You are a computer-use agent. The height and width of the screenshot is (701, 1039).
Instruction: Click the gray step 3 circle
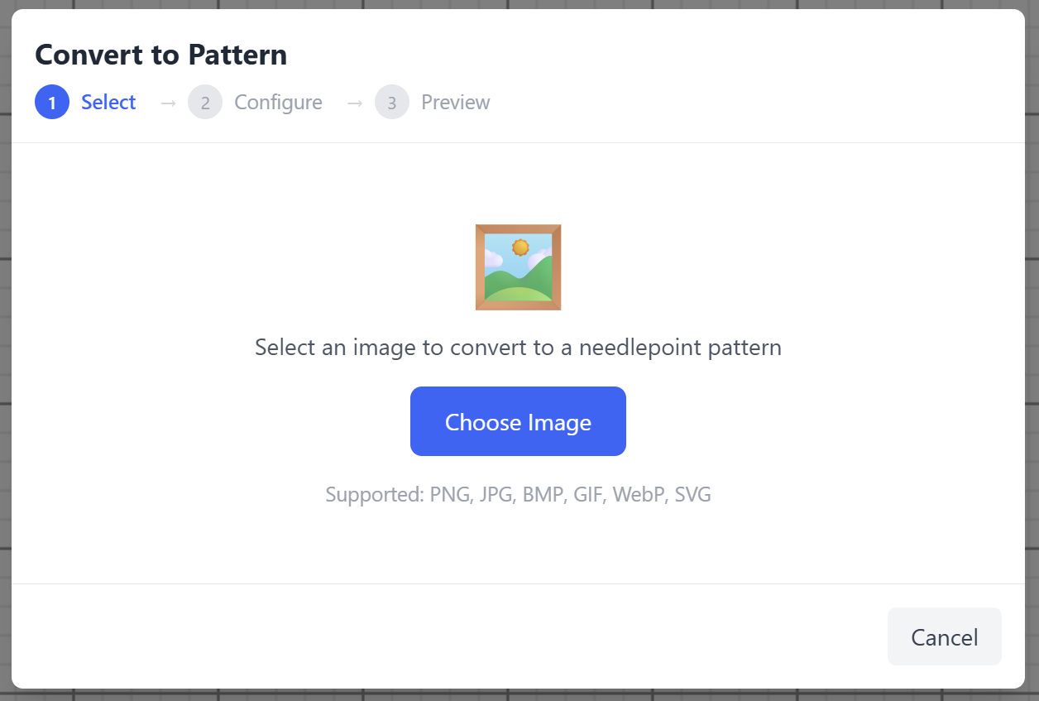click(392, 103)
